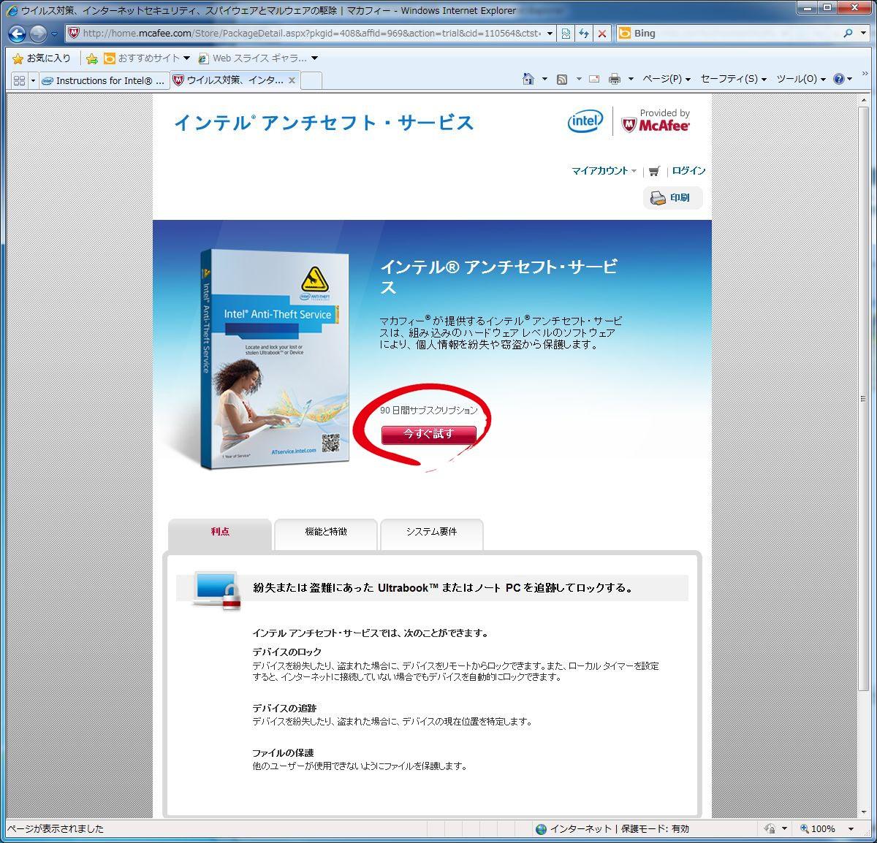Click the Read Mail envelope icon
Image resolution: width=877 pixels, height=843 pixels.
click(x=594, y=79)
